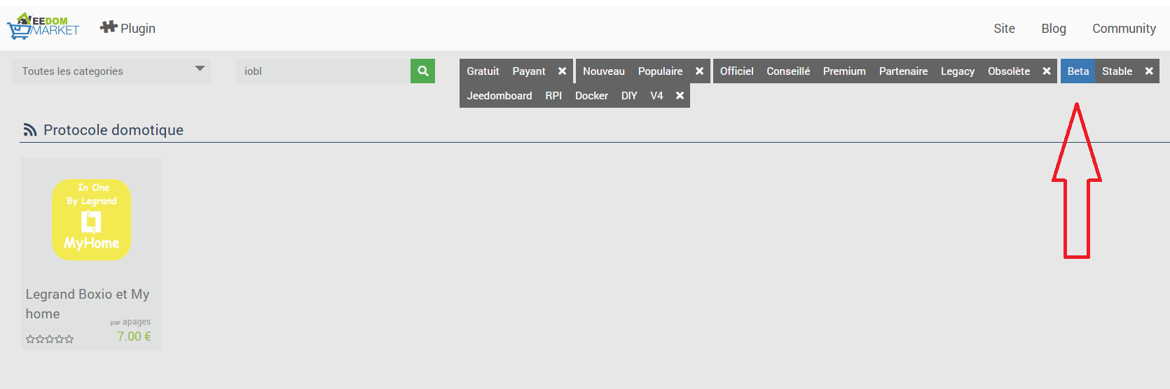Toggle the V4 filter
Image resolution: width=1170 pixels, height=389 pixels.
pyautogui.click(x=656, y=96)
